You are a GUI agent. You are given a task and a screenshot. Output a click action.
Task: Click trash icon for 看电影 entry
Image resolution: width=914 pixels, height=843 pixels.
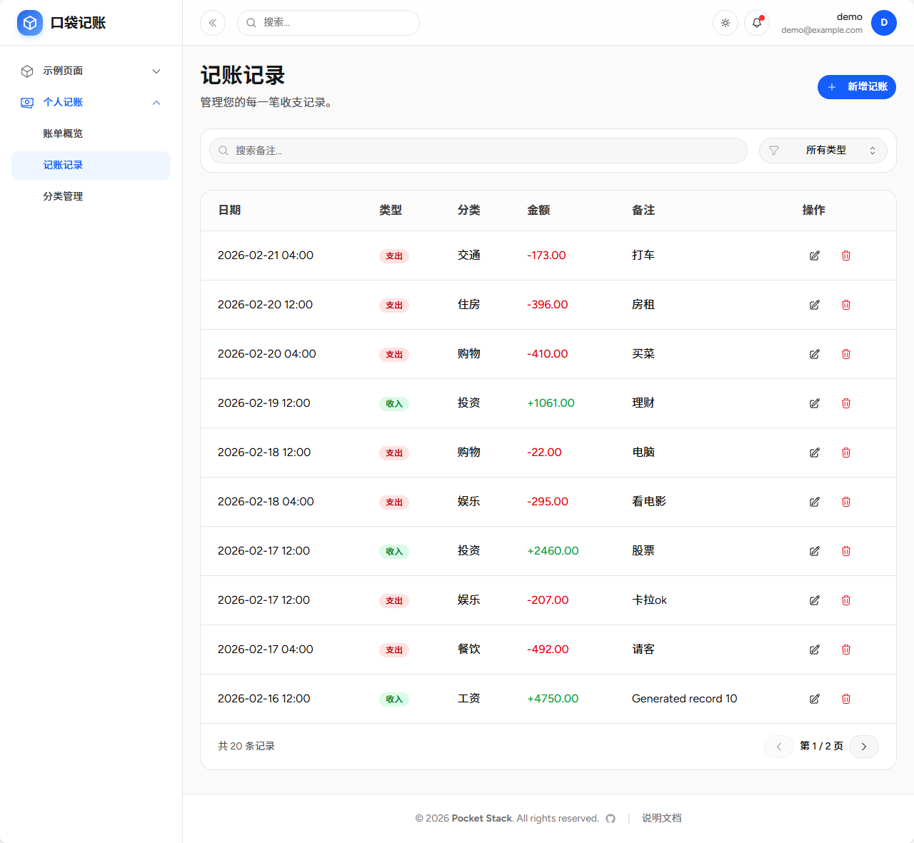845,502
